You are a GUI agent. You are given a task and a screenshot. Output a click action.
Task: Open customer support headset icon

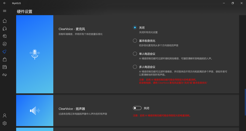pos(4,29)
